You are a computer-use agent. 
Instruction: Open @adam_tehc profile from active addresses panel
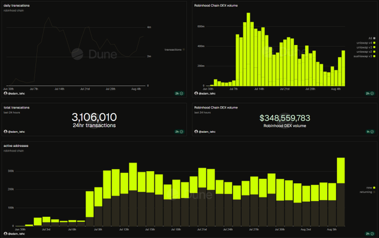pos(16,234)
